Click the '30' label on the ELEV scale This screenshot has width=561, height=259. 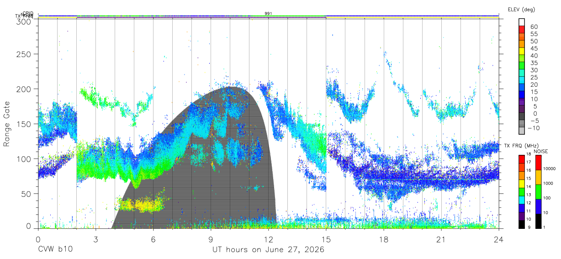[534, 70]
